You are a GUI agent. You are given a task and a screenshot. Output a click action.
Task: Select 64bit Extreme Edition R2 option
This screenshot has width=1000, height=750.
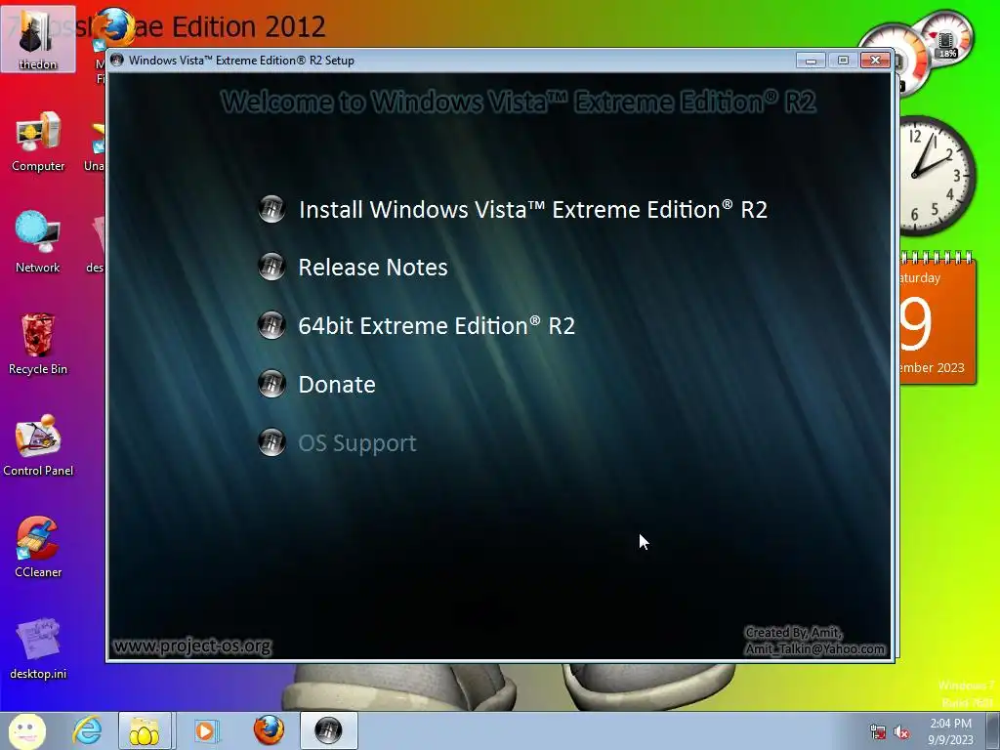click(437, 326)
